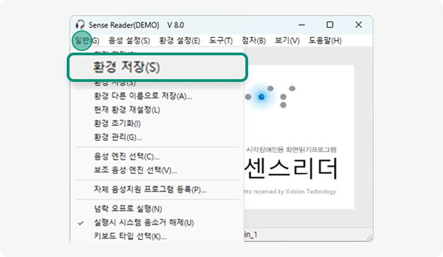This screenshot has height=257, width=443.
Task: Open the 점자(B) menu
Action: point(254,41)
